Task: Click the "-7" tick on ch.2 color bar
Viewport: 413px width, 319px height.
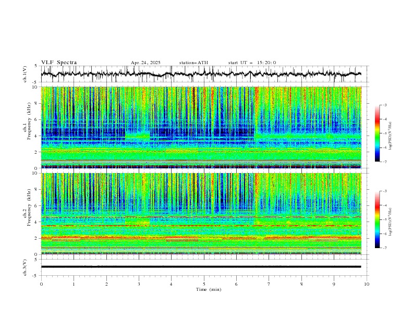Action: 385,248
